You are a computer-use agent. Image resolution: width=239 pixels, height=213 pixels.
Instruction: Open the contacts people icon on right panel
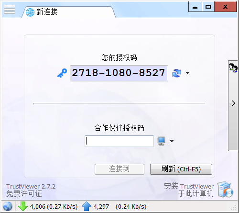click(x=233, y=67)
